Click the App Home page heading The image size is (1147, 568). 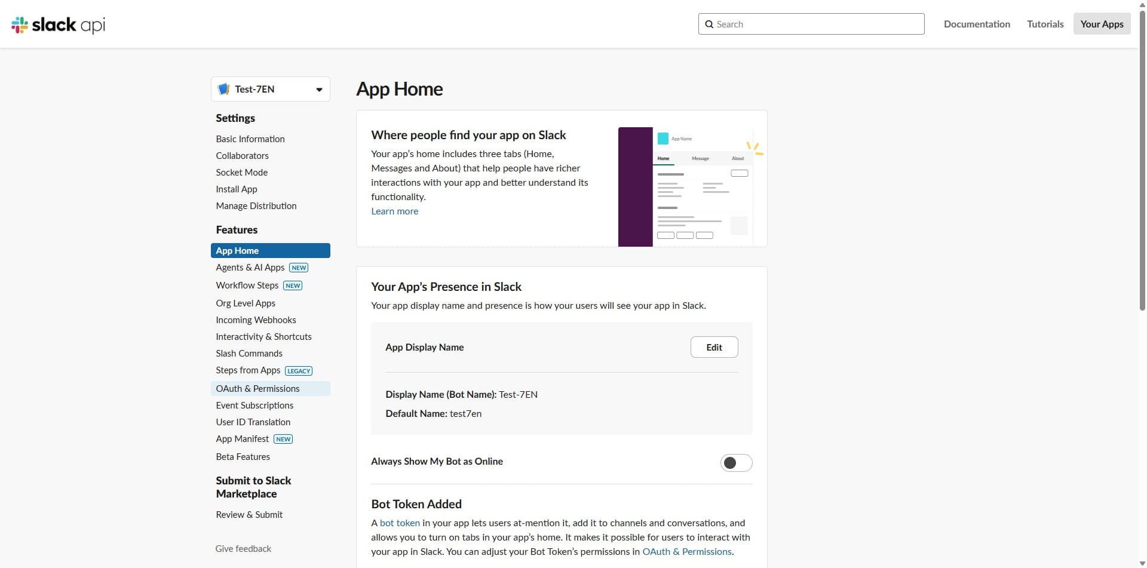coord(400,89)
